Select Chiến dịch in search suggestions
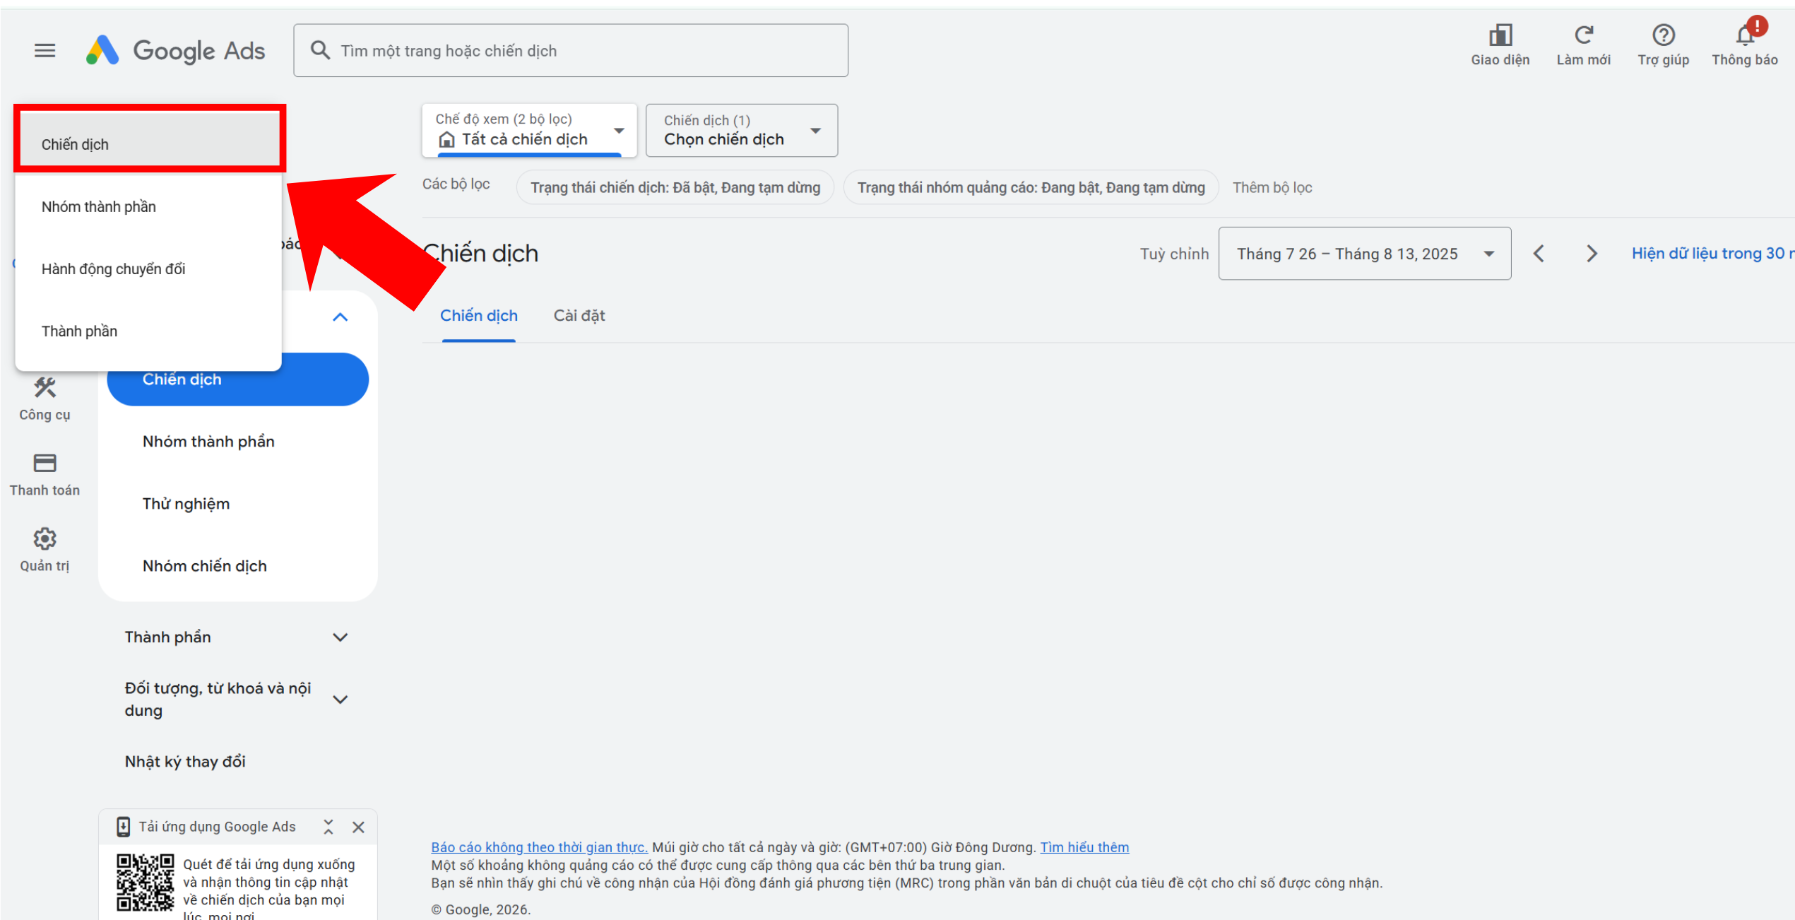The width and height of the screenshot is (1795, 920). pyautogui.click(x=149, y=144)
